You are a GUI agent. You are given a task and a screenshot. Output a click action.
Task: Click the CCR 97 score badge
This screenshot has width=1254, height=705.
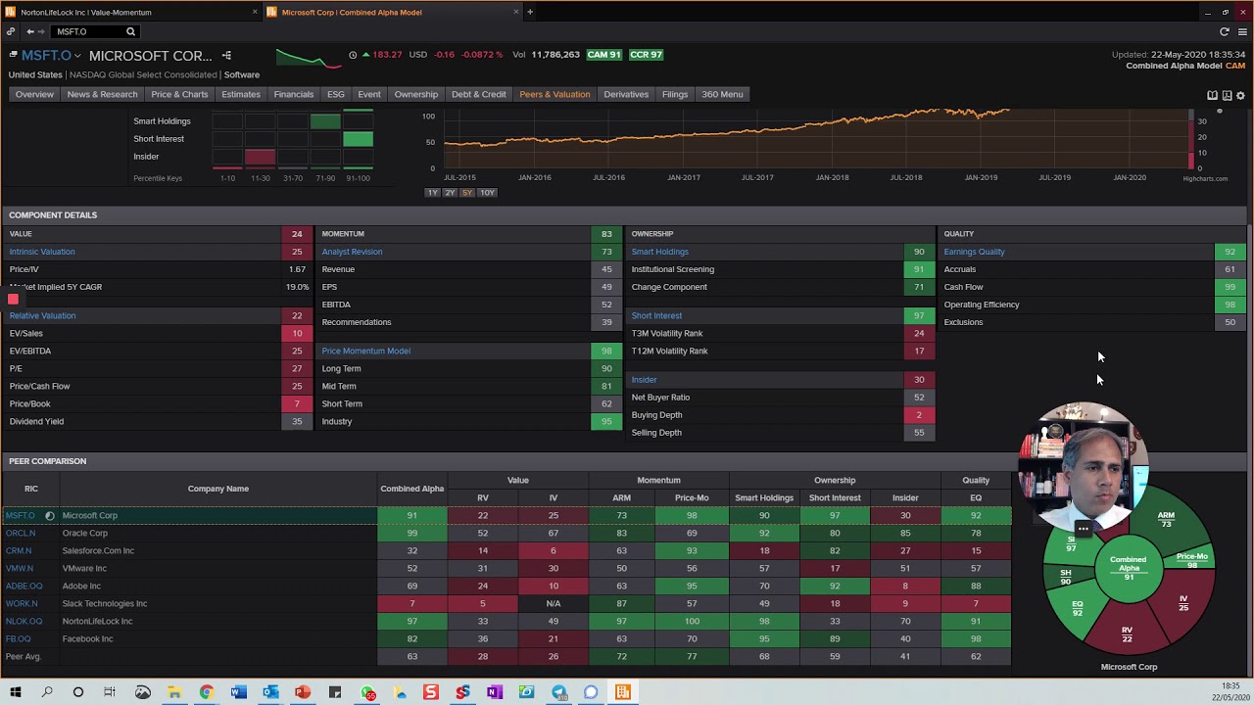pyautogui.click(x=646, y=55)
